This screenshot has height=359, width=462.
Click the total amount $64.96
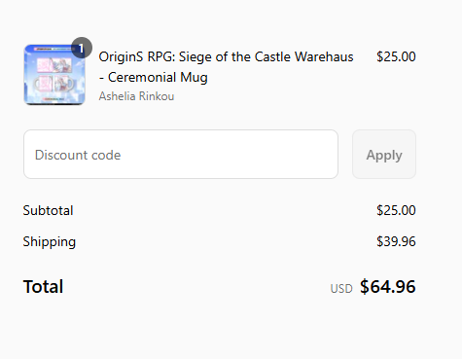(x=388, y=287)
